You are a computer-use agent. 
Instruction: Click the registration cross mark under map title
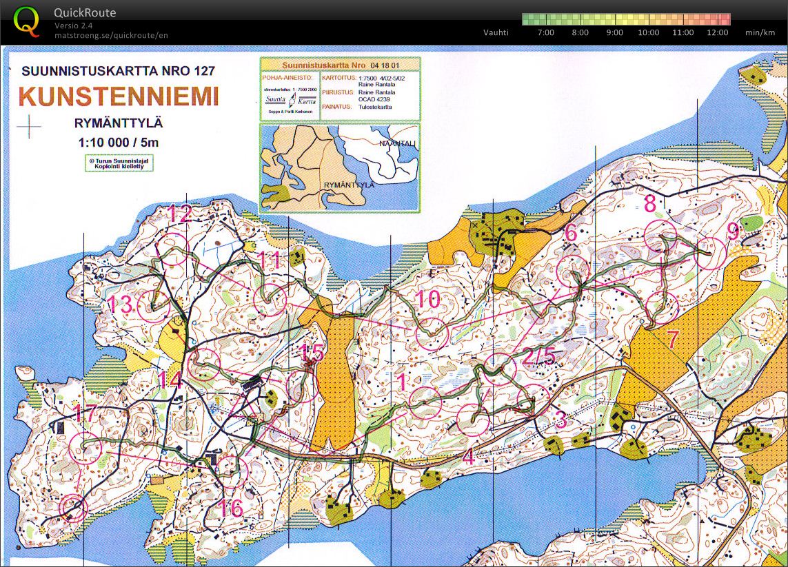[x=29, y=127]
